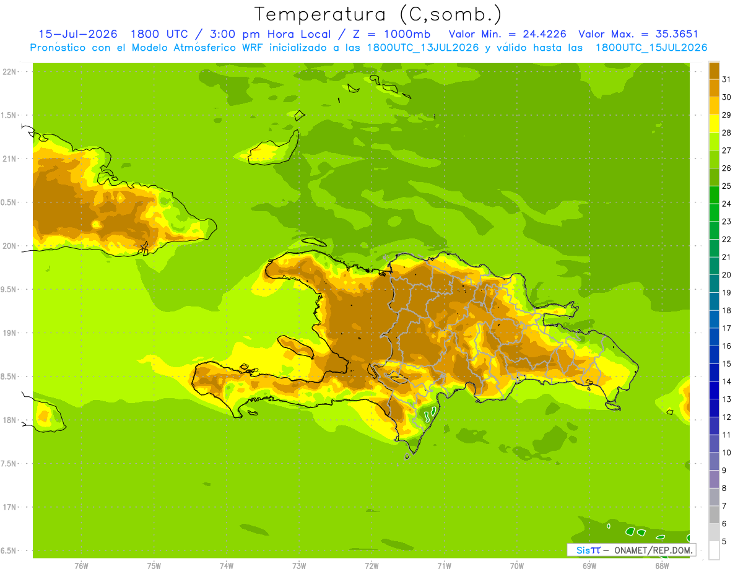Select the yellow legend swatch between 28 and 29
This screenshot has width=743, height=574.
(x=714, y=124)
